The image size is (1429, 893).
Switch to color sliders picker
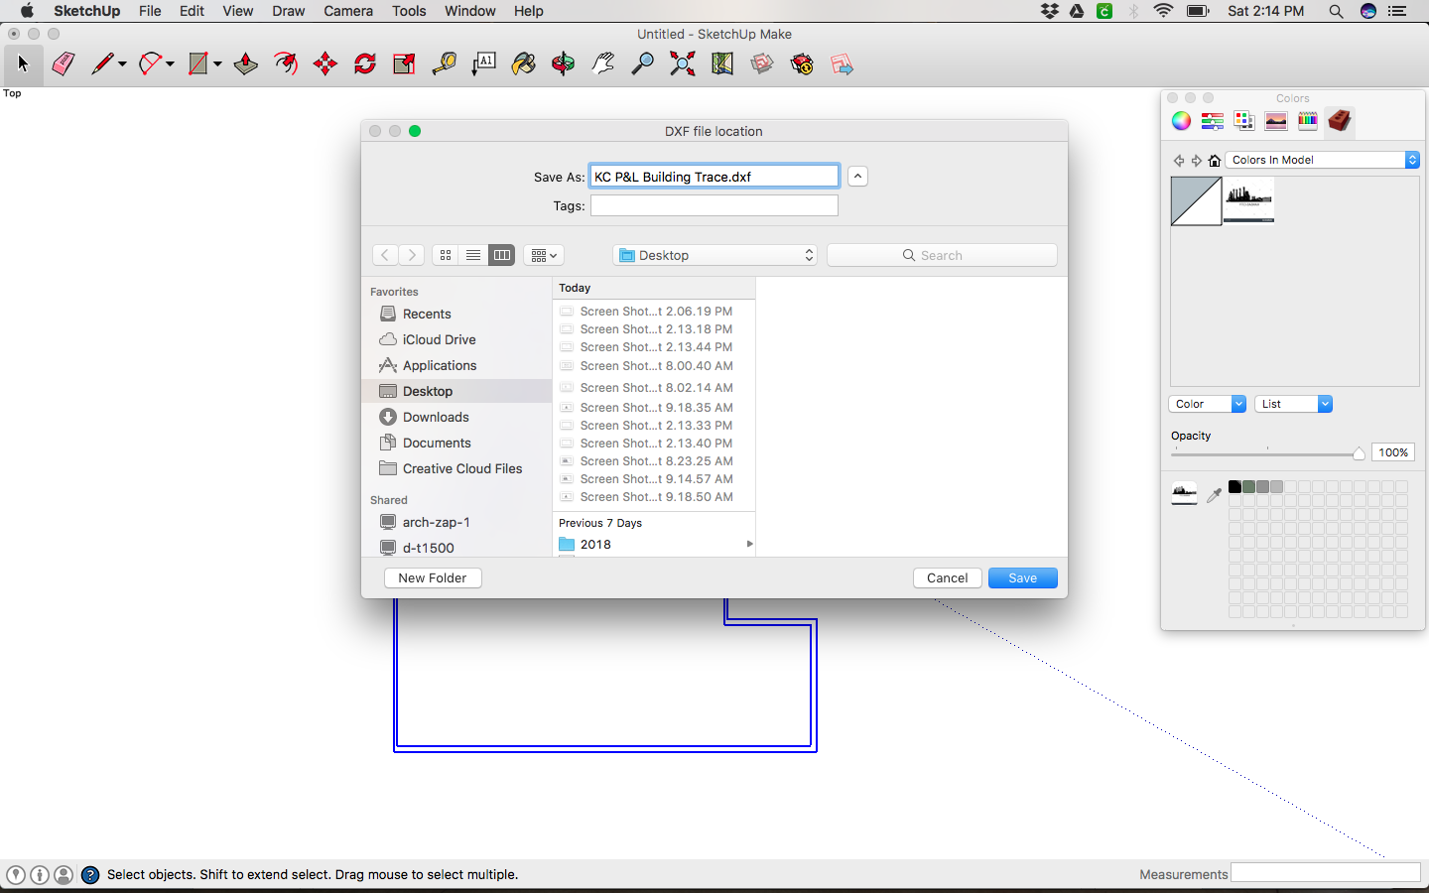click(1213, 121)
